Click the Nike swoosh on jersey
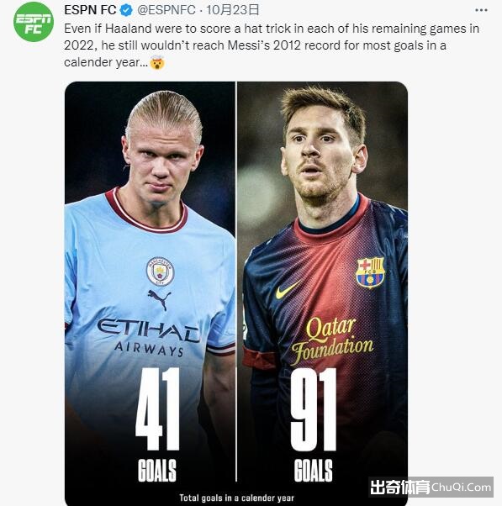The width and height of the screenshot is (502, 506). click(x=287, y=289)
